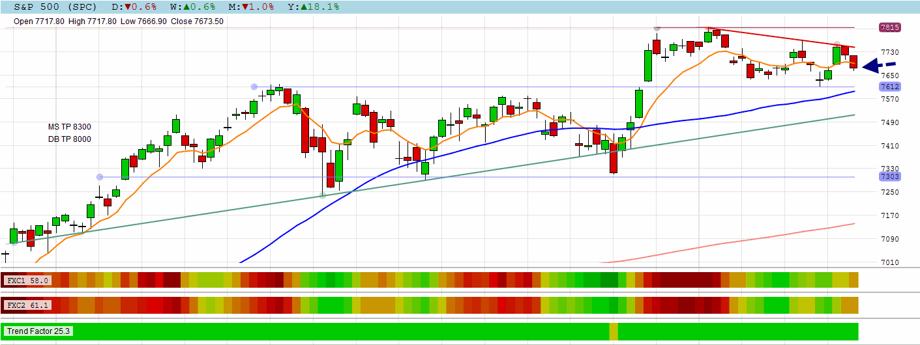Click the MS TP 8300 annotation

click(x=70, y=127)
